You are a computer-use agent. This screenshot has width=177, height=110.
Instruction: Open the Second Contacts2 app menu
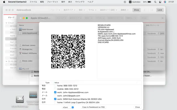click(x=17, y=2)
